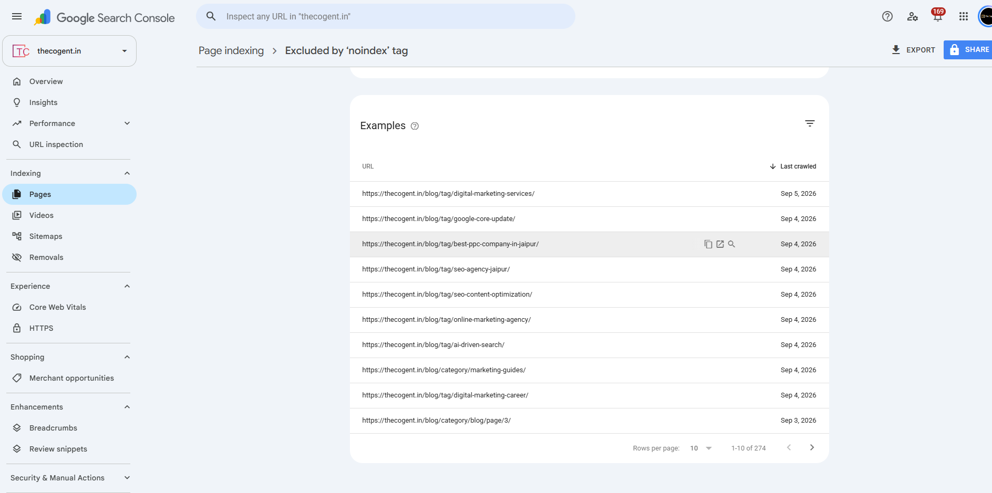Collapse the Experience section

pyautogui.click(x=127, y=286)
